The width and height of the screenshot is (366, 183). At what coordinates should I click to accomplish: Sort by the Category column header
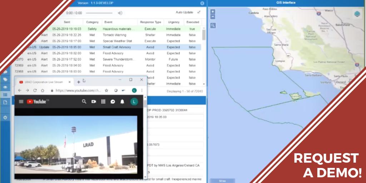pos(92,22)
